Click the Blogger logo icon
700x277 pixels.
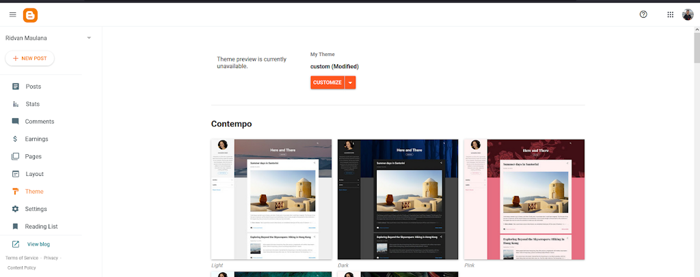(x=30, y=15)
